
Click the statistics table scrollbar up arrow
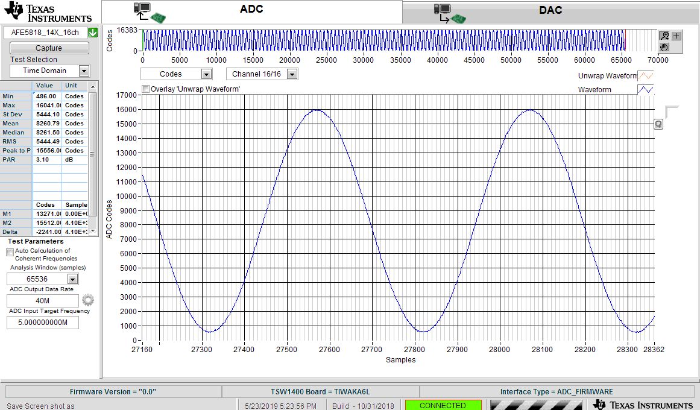tap(93, 86)
